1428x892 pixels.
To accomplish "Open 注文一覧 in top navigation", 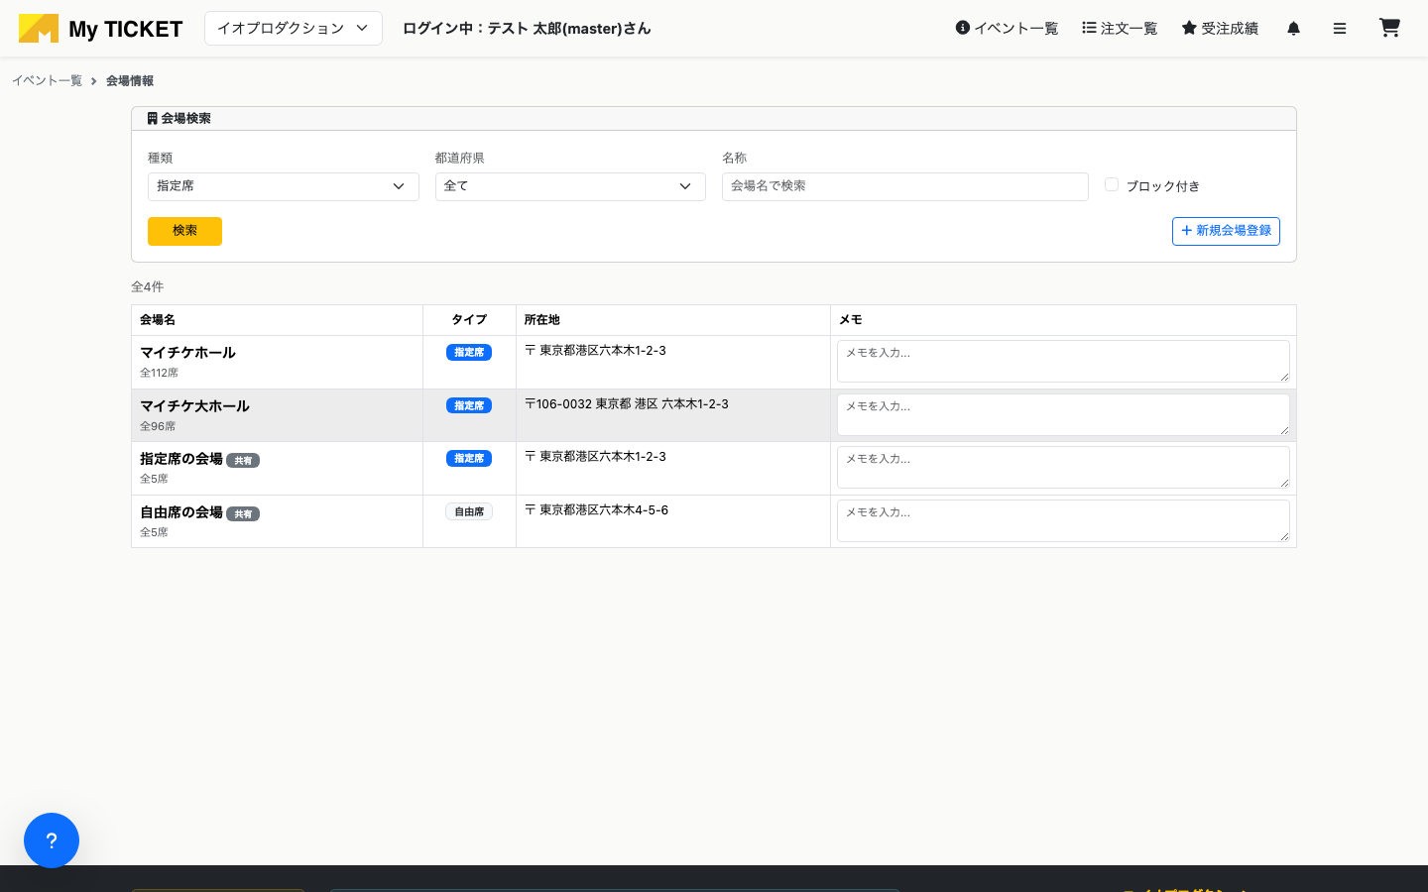I will pos(1120,29).
